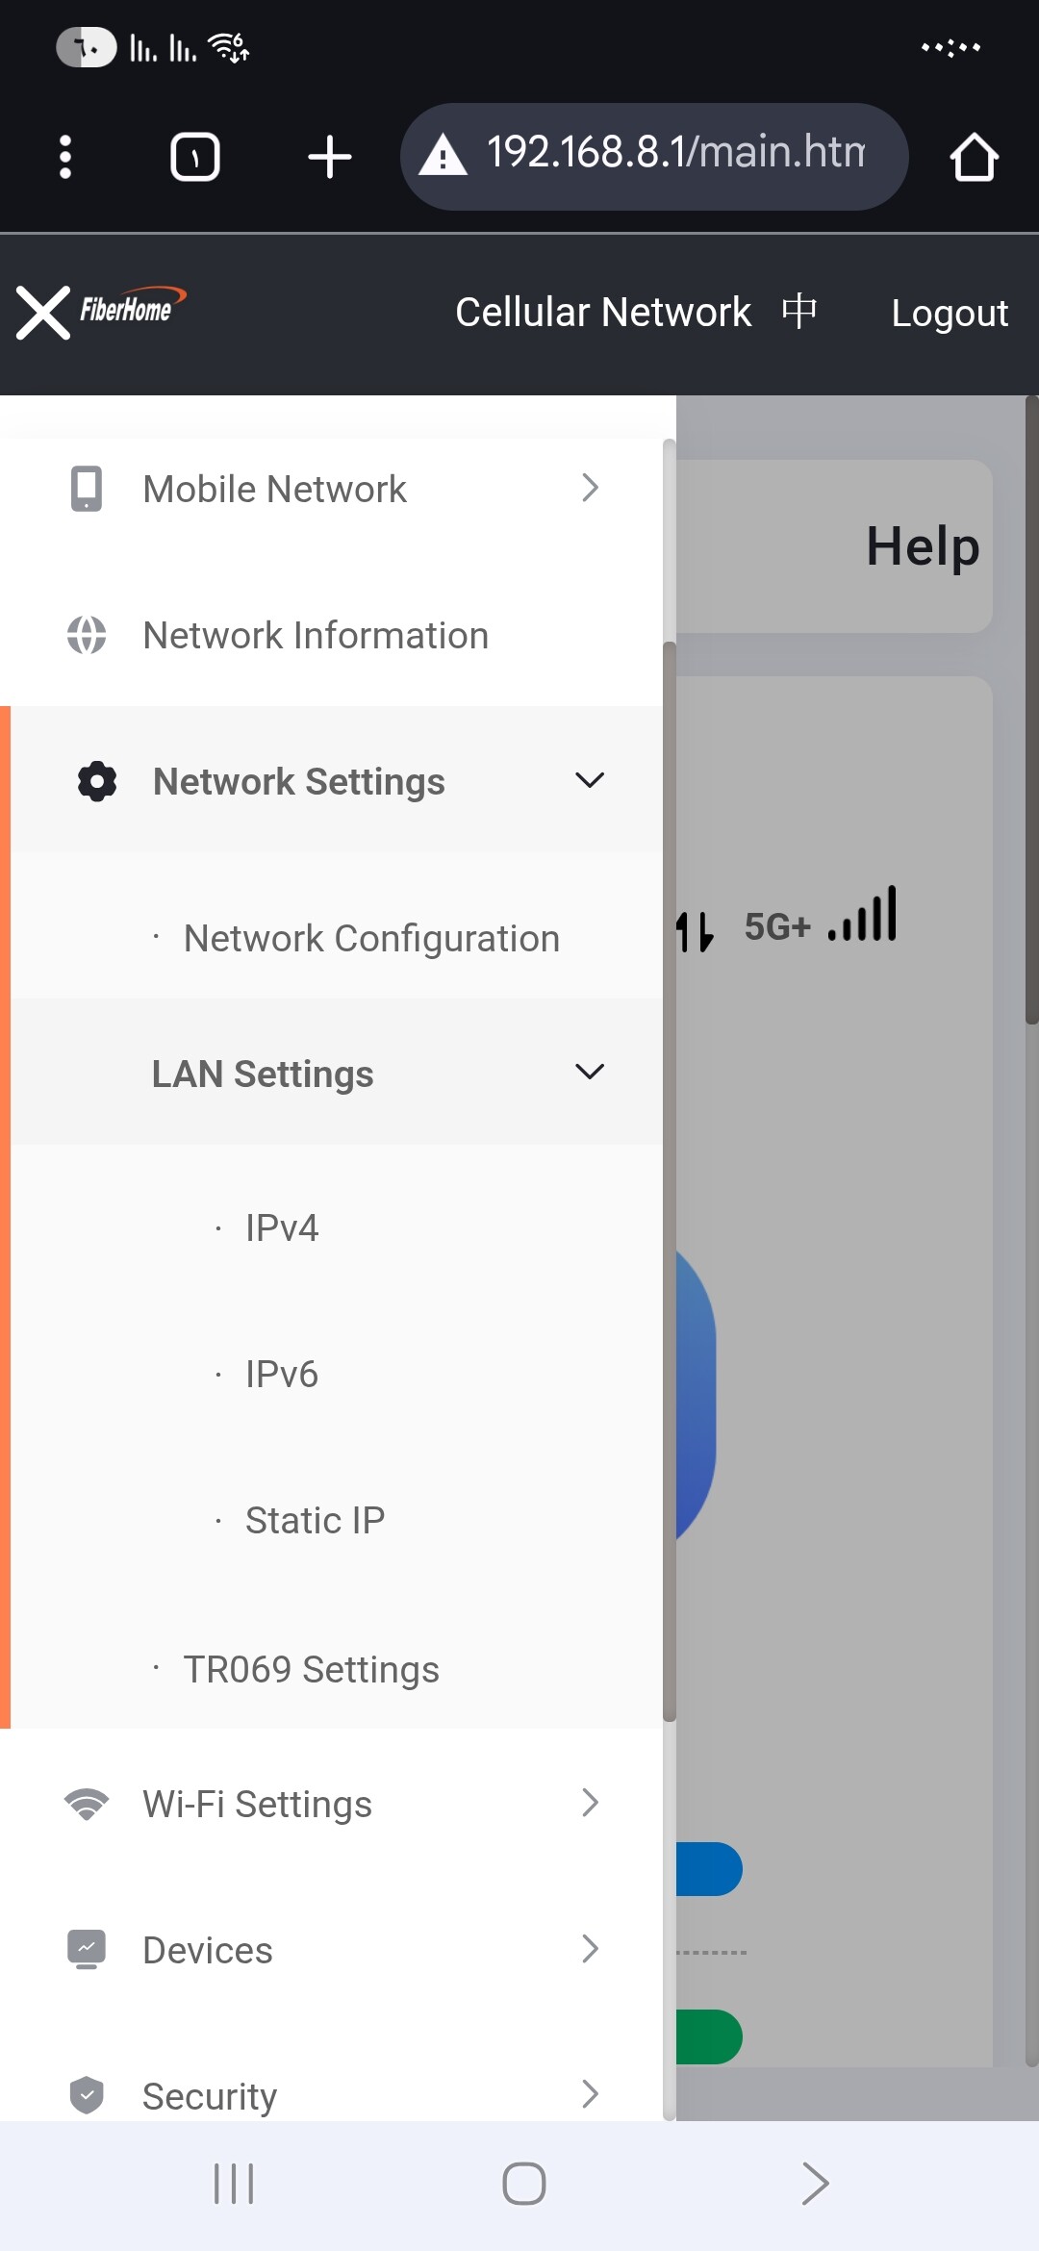Select the IPv4 menu item
The image size is (1039, 2251).
click(282, 1228)
